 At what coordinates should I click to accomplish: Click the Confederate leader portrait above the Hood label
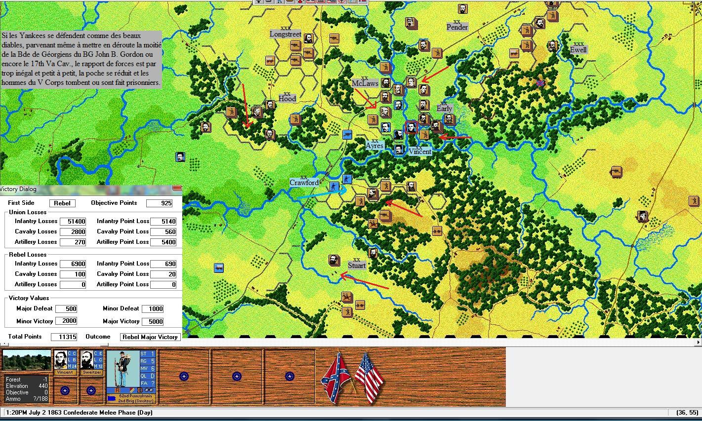pos(270,105)
